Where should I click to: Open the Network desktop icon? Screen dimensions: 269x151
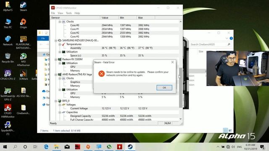[8, 41]
